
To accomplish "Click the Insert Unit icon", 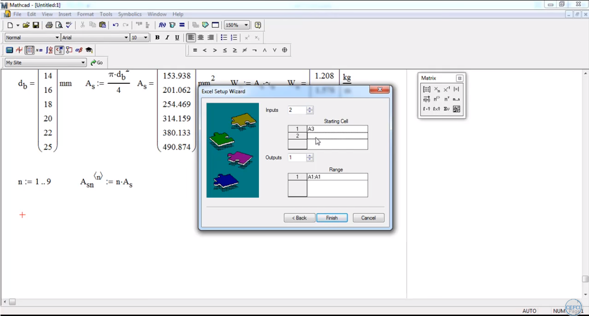I will coord(172,25).
